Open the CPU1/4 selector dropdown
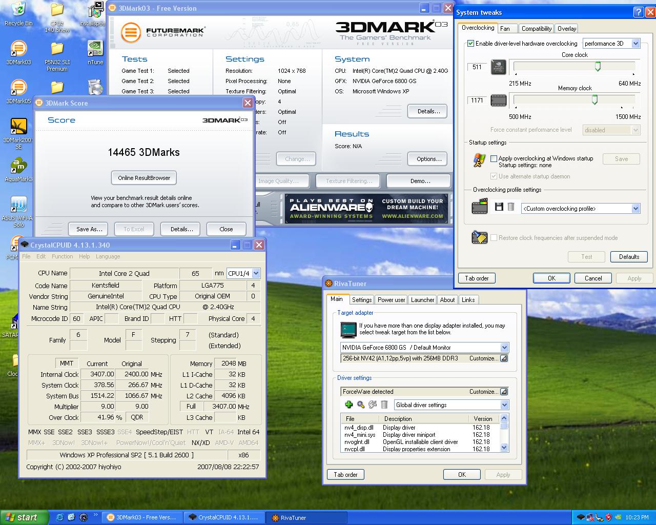Viewport: 656px width, 525px height. [256, 273]
